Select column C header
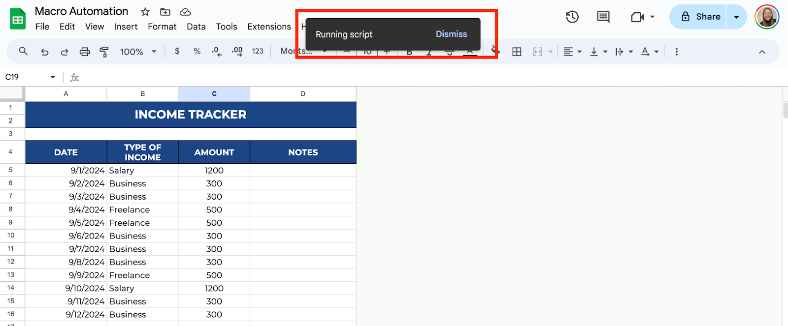Screen dimensions: 788x326 (x=214, y=93)
